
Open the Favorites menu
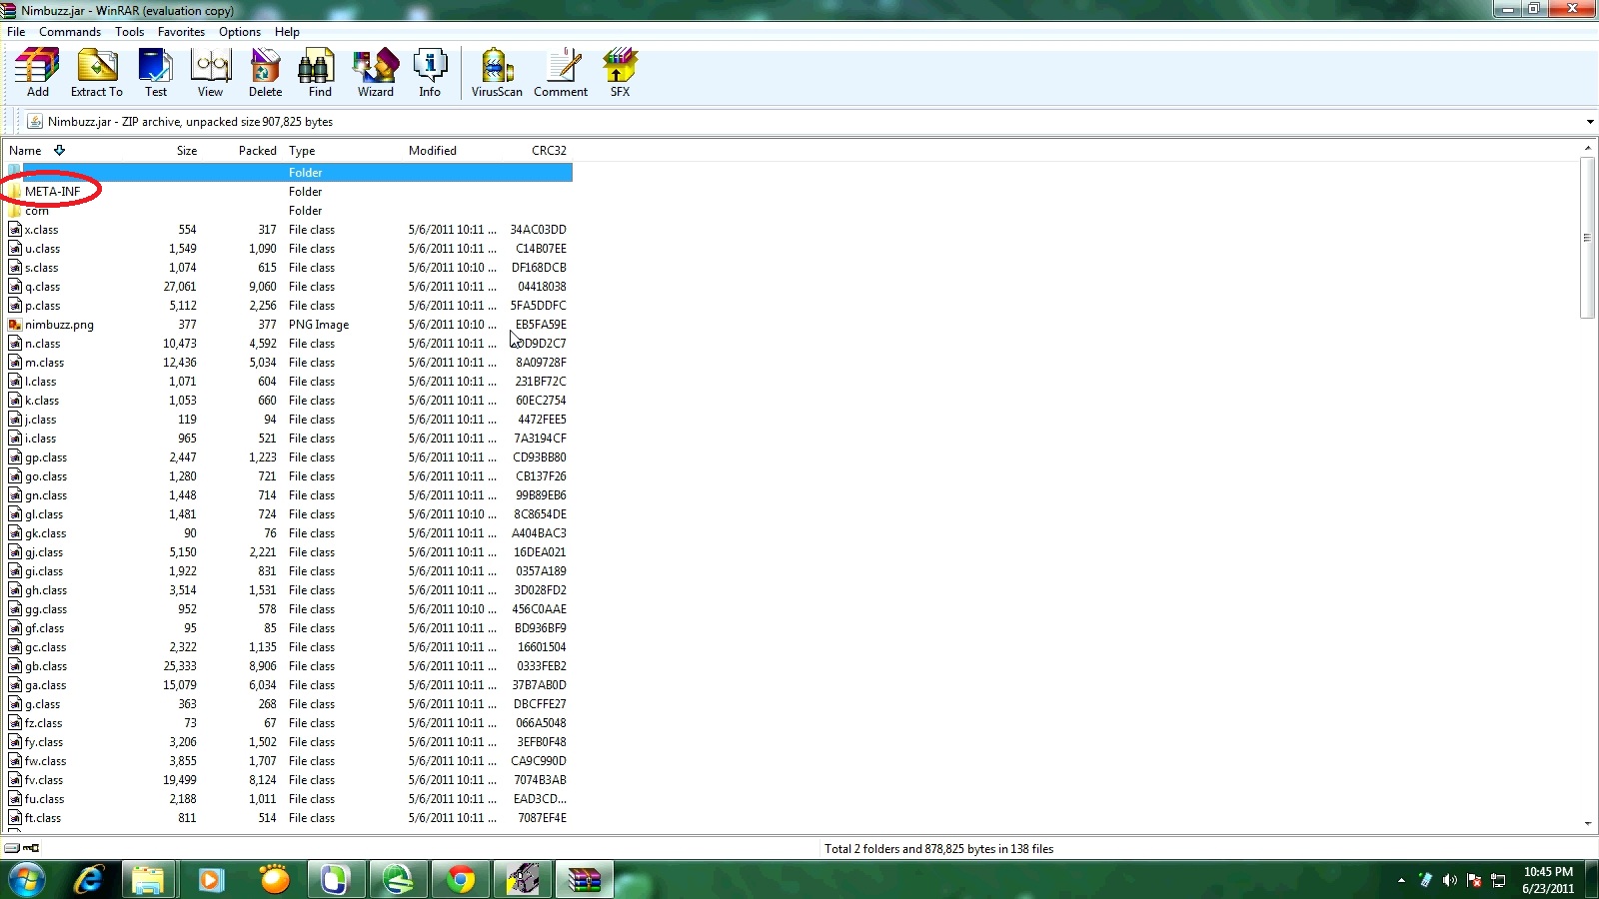[181, 32]
